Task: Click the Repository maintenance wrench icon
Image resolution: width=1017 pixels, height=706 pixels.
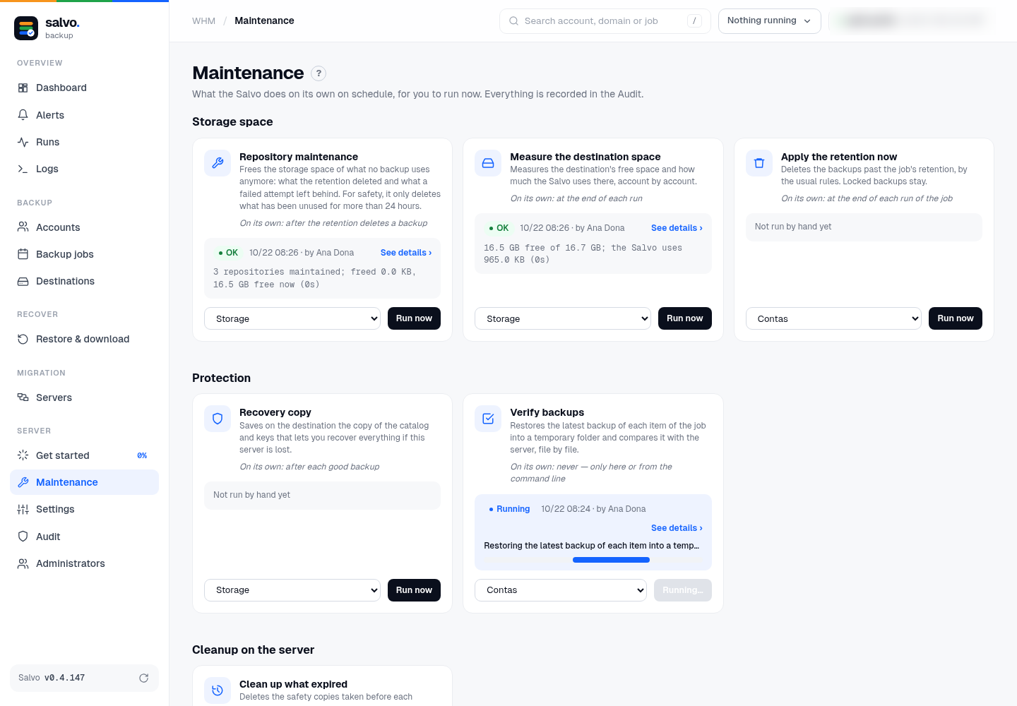Action: tap(218, 163)
